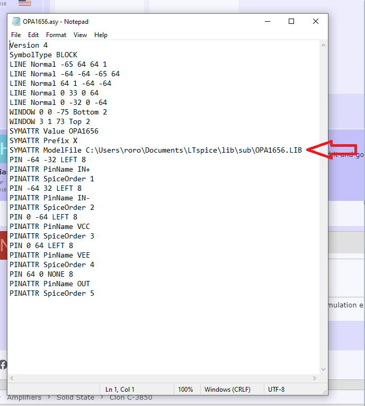Click line 'PIN 0 -64 LEFT 8'
Image resolution: width=365 pixels, height=406 pixels.
[43, 217]
